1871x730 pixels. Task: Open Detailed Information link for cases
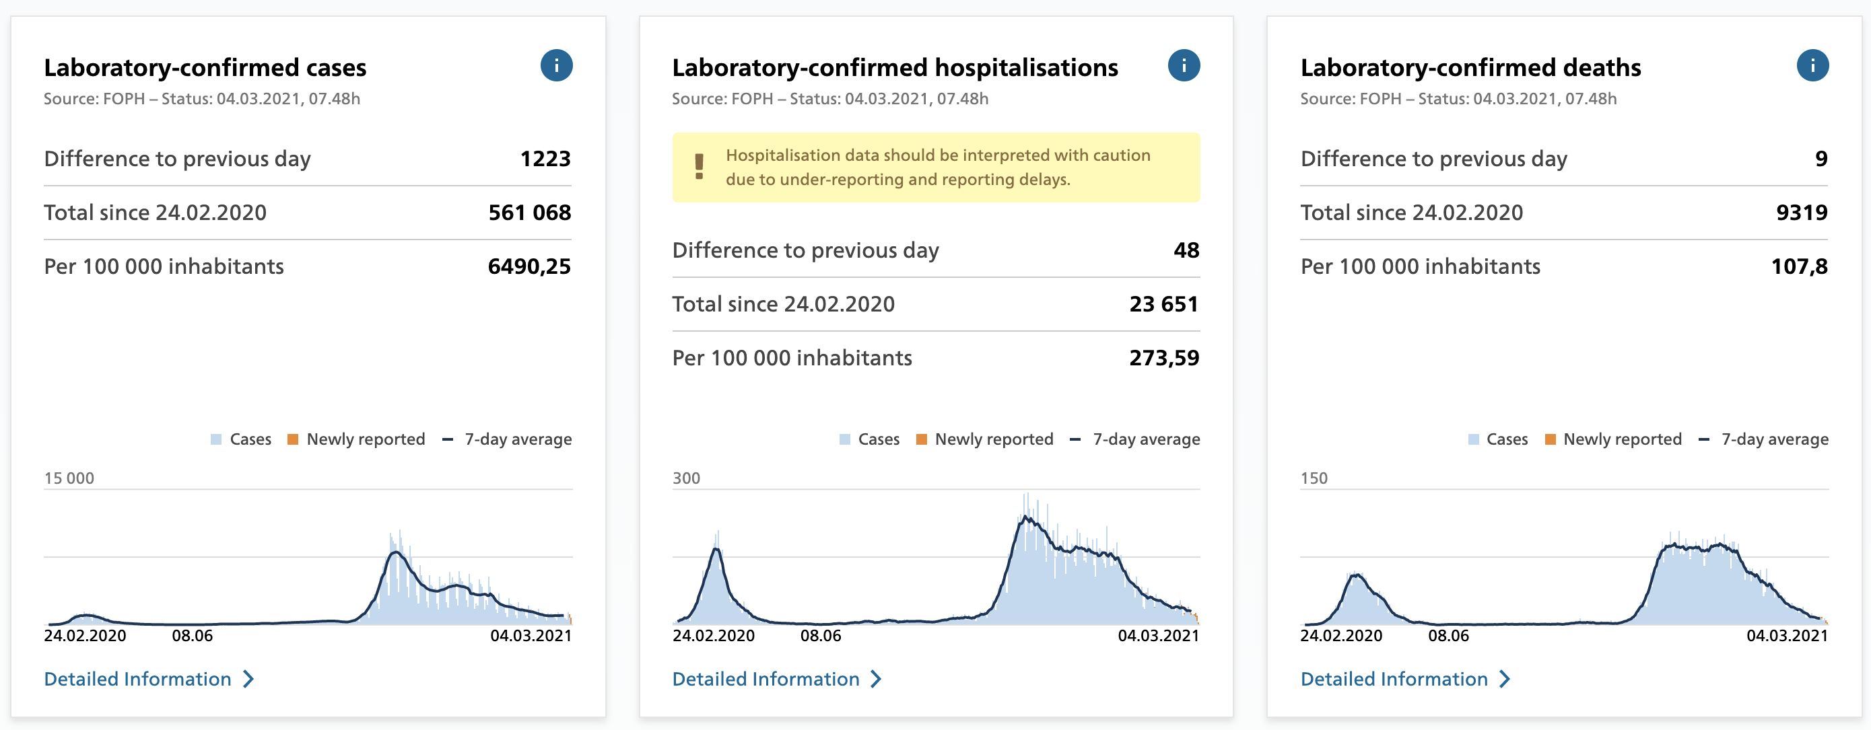(x=137, y=680)
